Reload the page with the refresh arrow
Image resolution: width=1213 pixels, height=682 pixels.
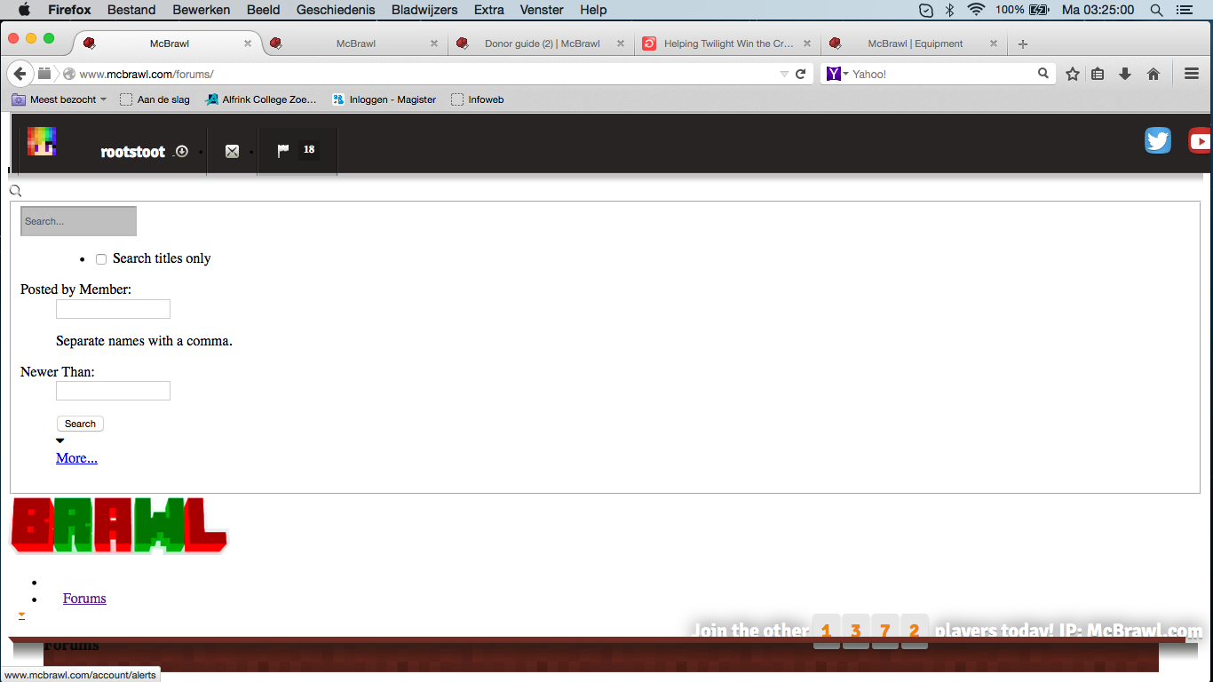tap(800, 74)
